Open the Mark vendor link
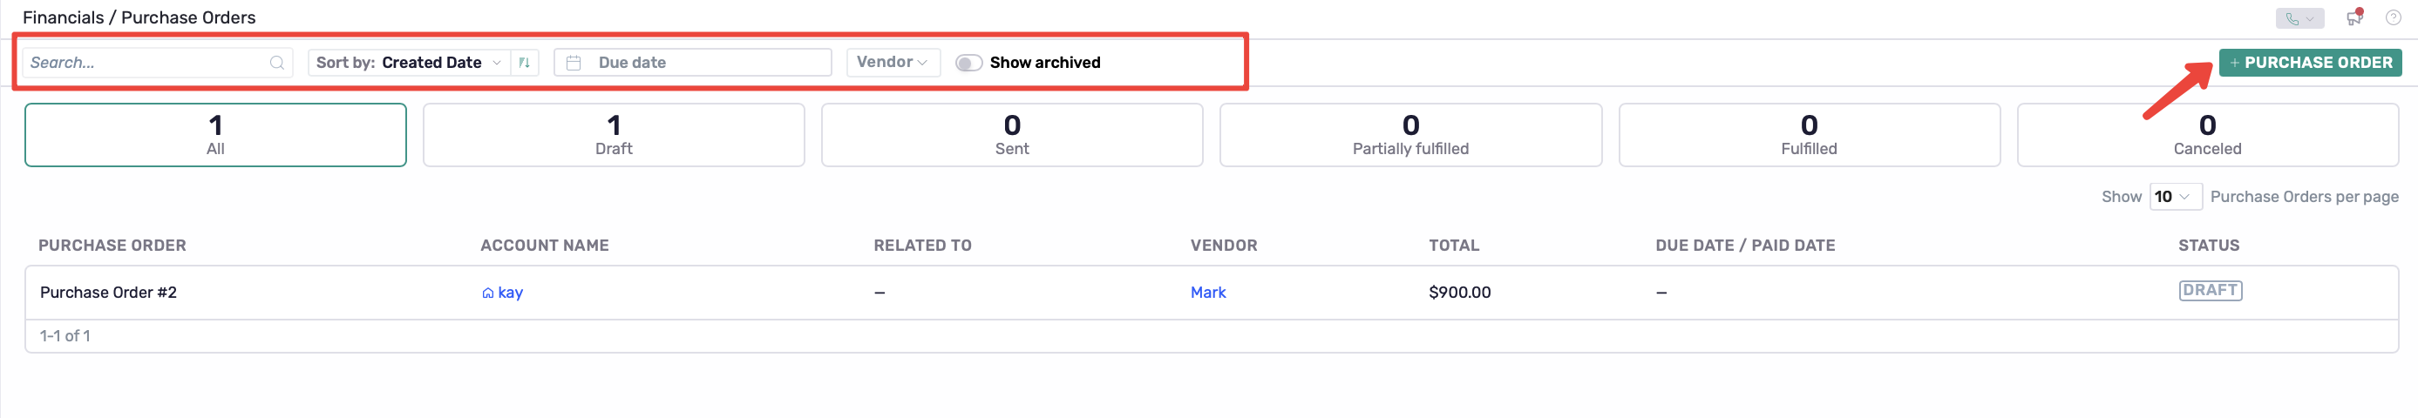 1207,293
